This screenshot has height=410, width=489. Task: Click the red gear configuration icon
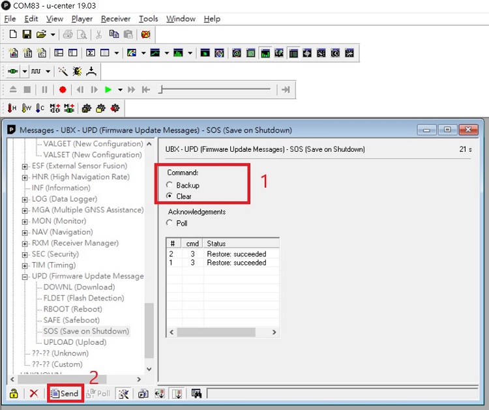coord(115,108)
